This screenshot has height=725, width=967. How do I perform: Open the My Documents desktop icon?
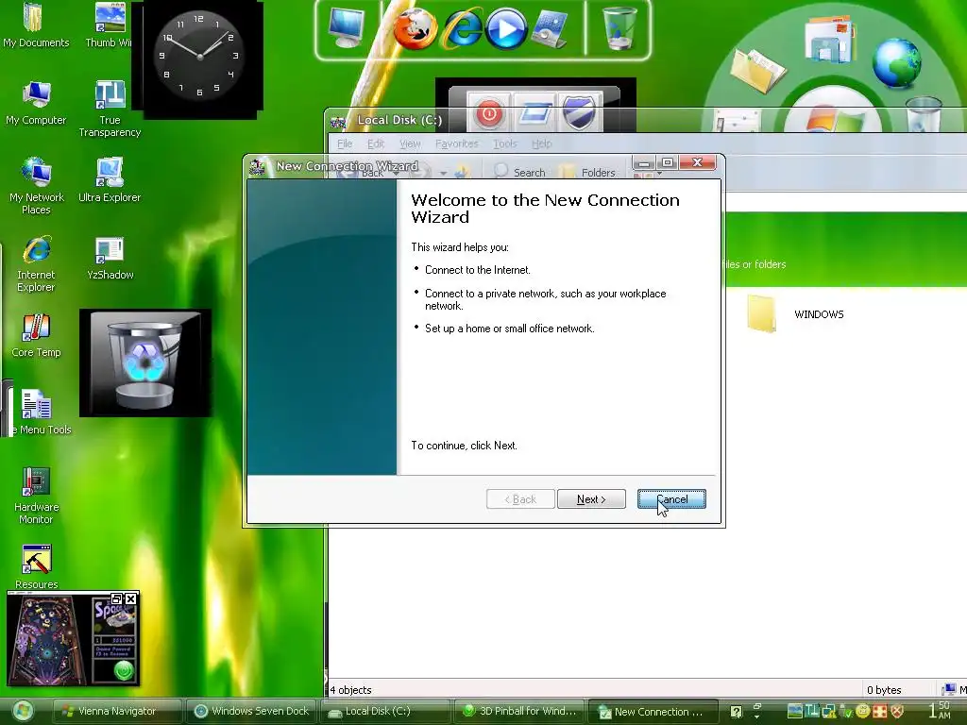(x=36, y=25)
